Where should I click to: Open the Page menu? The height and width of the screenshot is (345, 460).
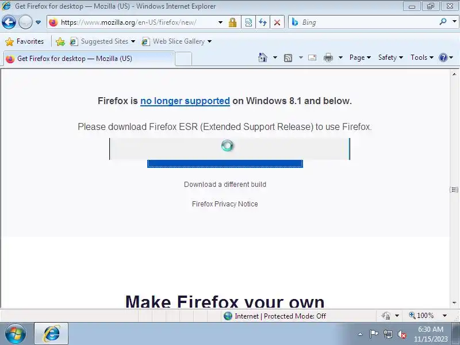click(x=360, y=57)
